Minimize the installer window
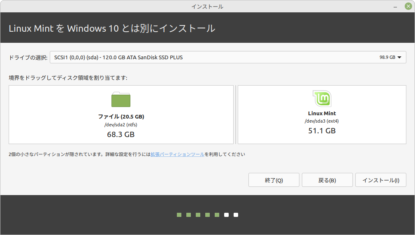Image resolution: width=415 pixels, height=235 pixels. [395, 7]
